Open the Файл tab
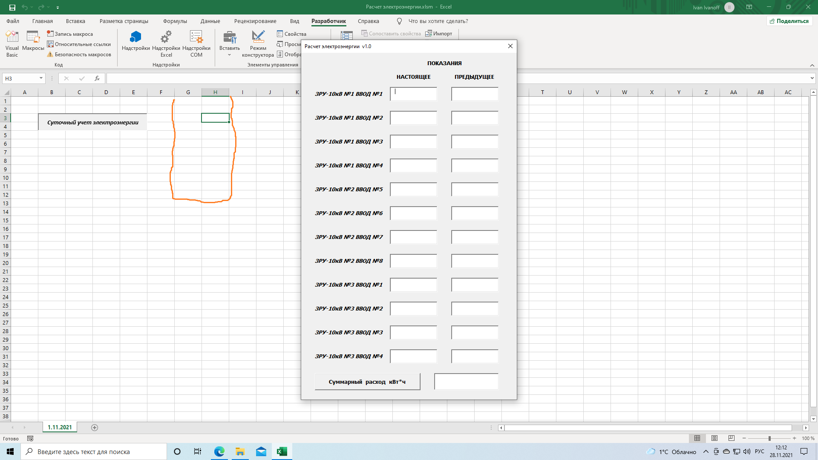 [x=13, y=21]
